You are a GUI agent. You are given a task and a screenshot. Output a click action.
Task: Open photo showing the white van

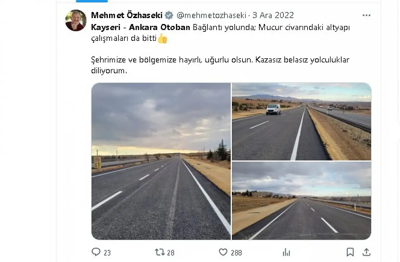pos(302,122)
